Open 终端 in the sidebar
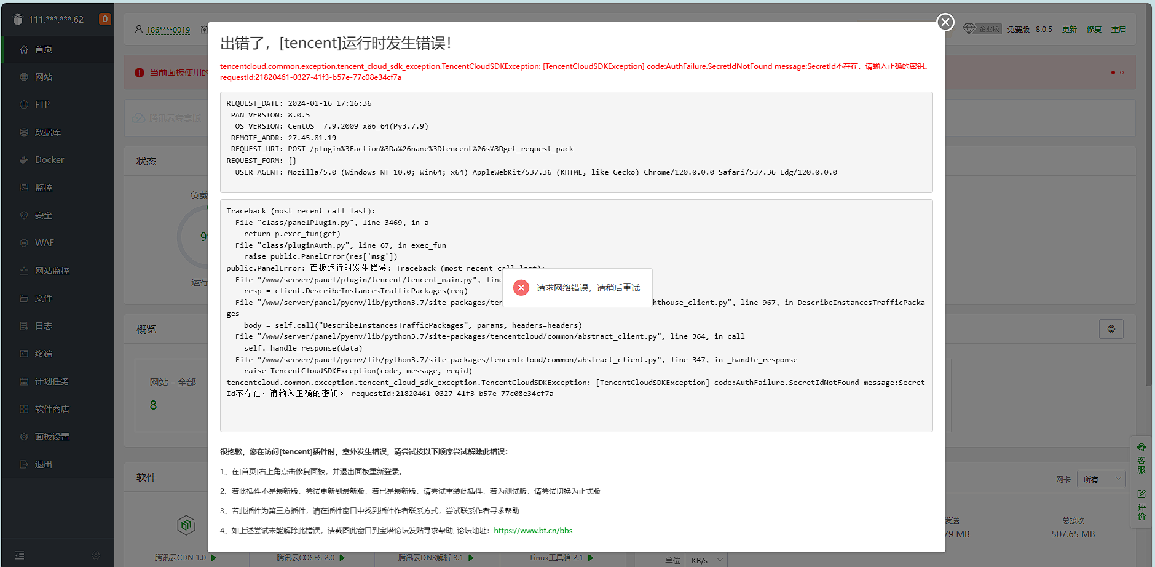Image resolution: width=1155 pixels, height=567 pixels. click(44, 354)
